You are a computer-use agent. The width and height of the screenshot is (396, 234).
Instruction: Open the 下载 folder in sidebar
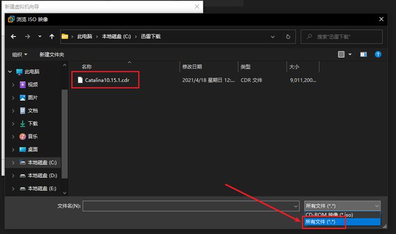click(32, 124)
